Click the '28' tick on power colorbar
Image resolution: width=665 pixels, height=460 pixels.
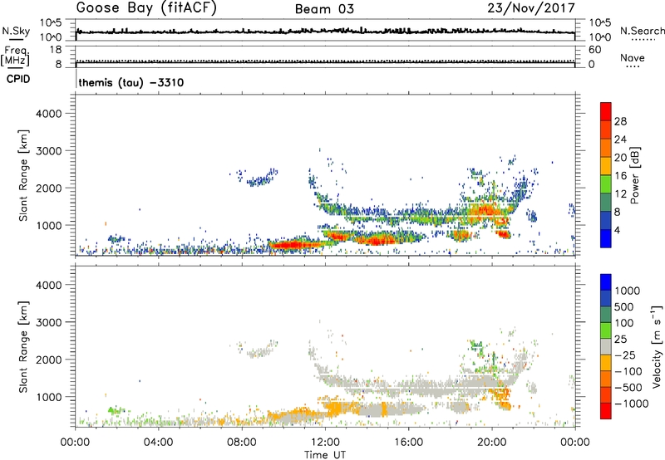pyautogui.click(x=620, y=121)
